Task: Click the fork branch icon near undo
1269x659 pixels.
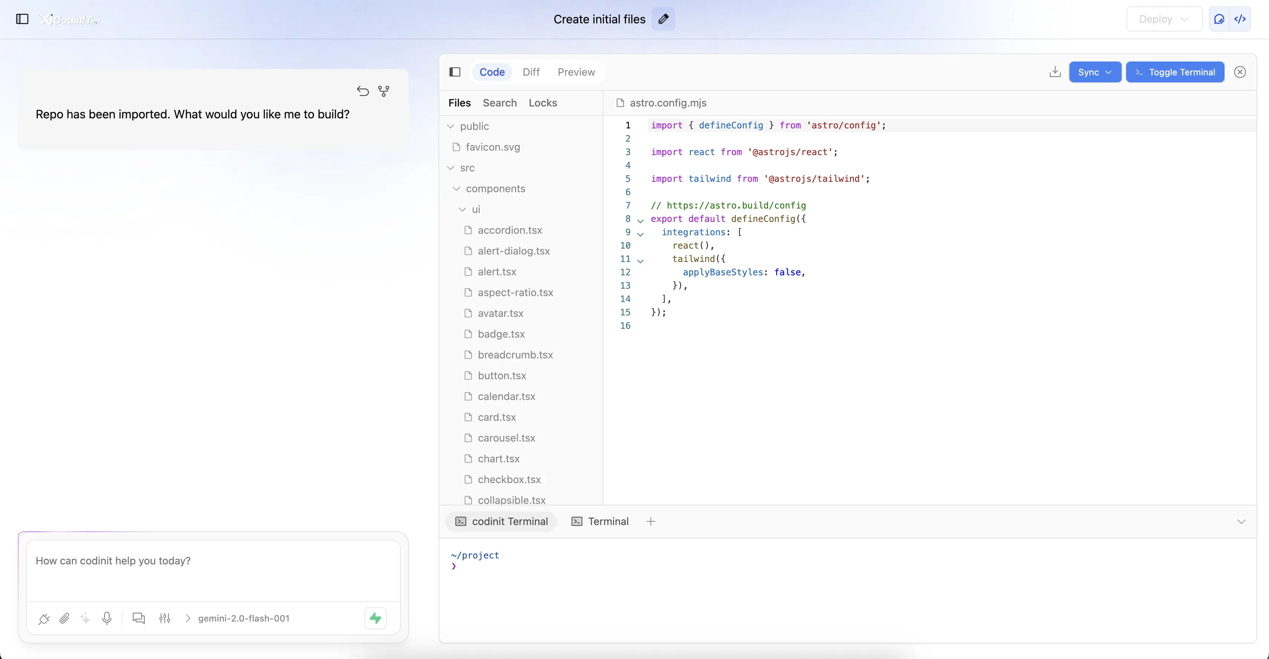Action: tap(384, 91)
